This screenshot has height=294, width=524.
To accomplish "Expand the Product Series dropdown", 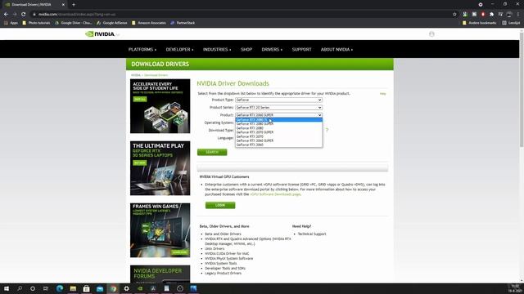I will point(278,108).
